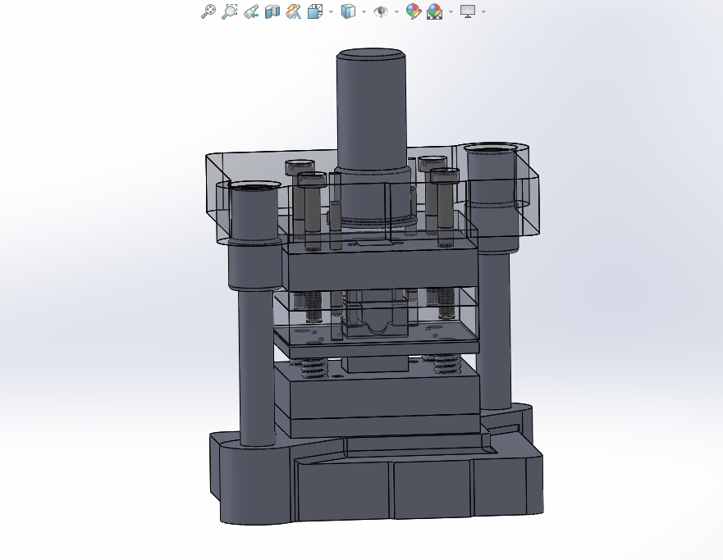Open the Edit Appearance tool
The height and width of the screenshot is (560, 723).
click(x=414, y=11)
